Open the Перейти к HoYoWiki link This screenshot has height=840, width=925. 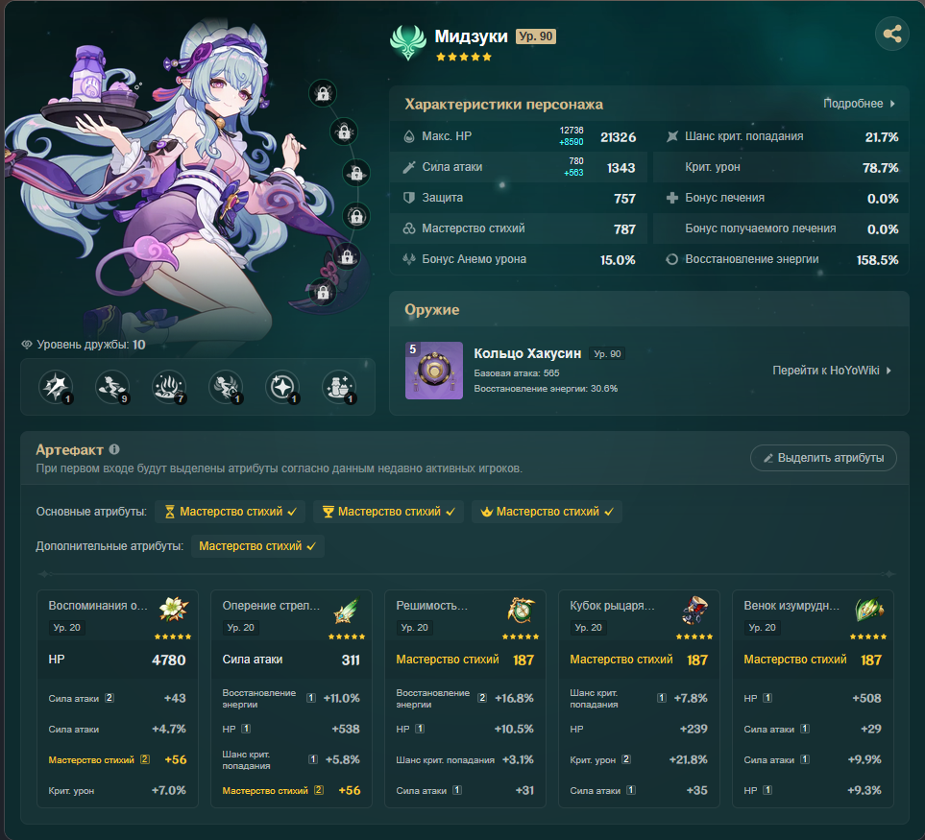tap(832, 371)
